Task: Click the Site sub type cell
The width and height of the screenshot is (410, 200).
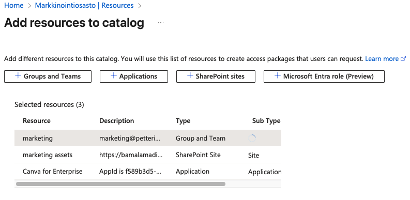Action: (x=254, y=155)
